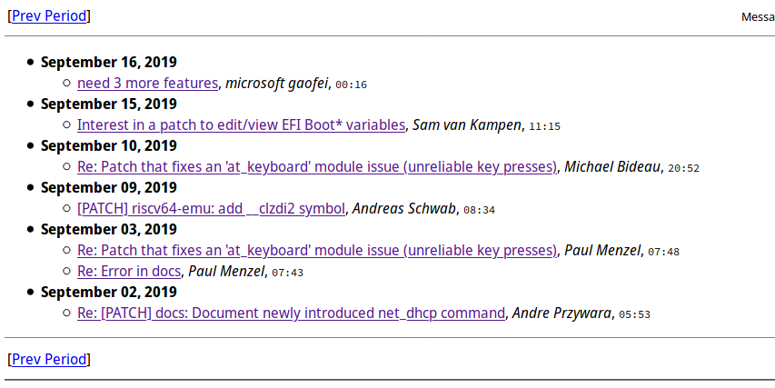This screenshot has height=388, width=775.
Task: Click the bottom "Prev Period" link
Action: [49, 359]
